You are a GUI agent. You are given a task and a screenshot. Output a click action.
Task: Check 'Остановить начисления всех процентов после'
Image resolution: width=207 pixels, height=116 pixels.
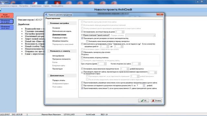click(82, 69)
